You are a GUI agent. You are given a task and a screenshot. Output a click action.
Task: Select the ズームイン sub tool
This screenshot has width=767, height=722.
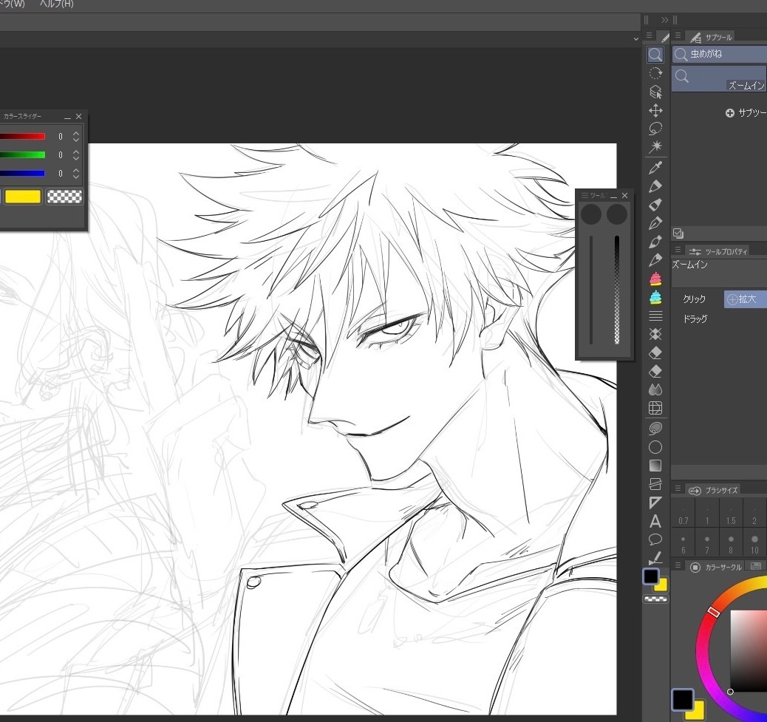click(719, 78)
